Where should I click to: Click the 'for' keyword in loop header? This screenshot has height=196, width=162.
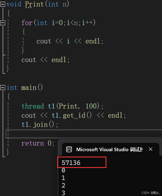pyautogui.click(x=27, y=23)
